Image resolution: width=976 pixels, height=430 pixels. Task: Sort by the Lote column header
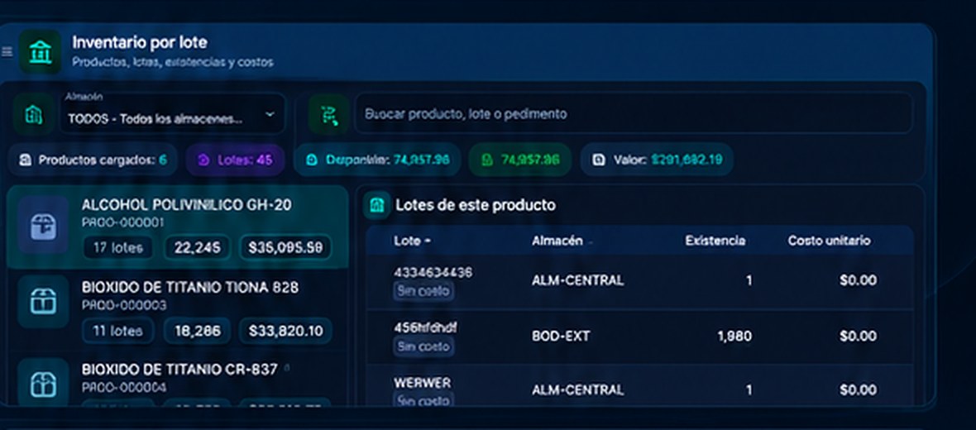click(412, 241)
